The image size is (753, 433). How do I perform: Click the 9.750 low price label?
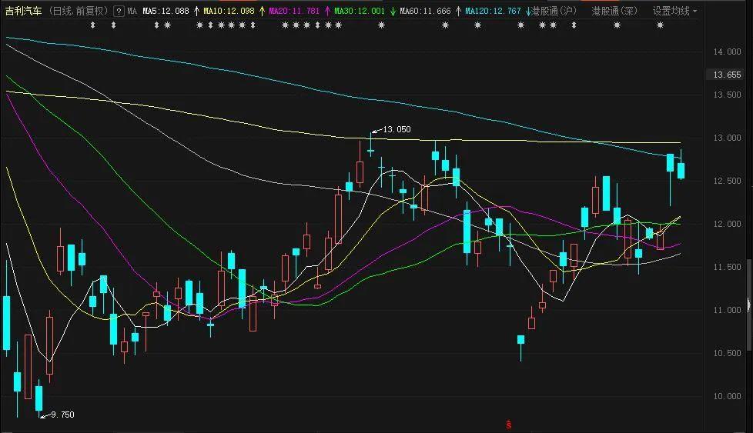pyautogui.click(x=62, y=415)
